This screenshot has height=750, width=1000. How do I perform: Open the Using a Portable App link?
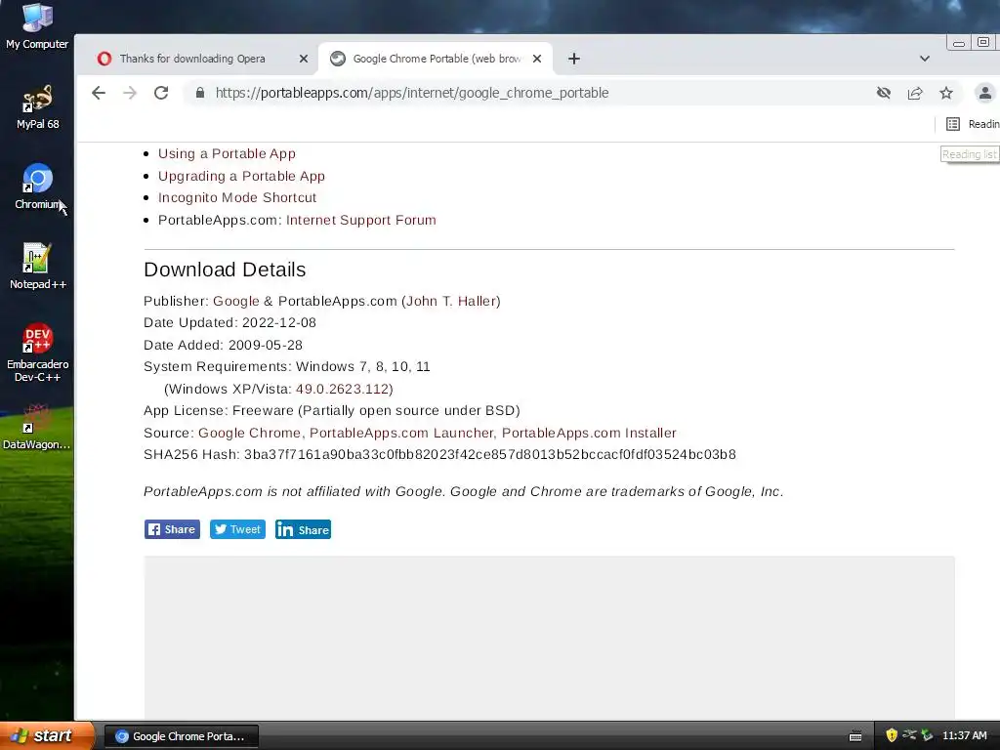[227, 153]
